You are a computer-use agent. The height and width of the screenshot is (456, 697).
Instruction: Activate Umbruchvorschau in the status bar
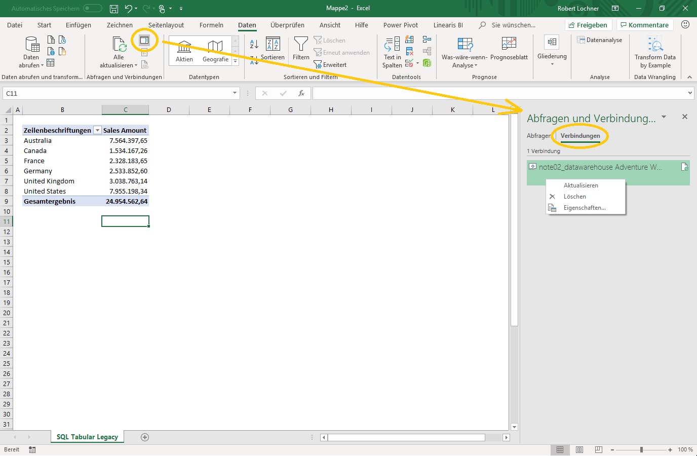click(599, 449)
